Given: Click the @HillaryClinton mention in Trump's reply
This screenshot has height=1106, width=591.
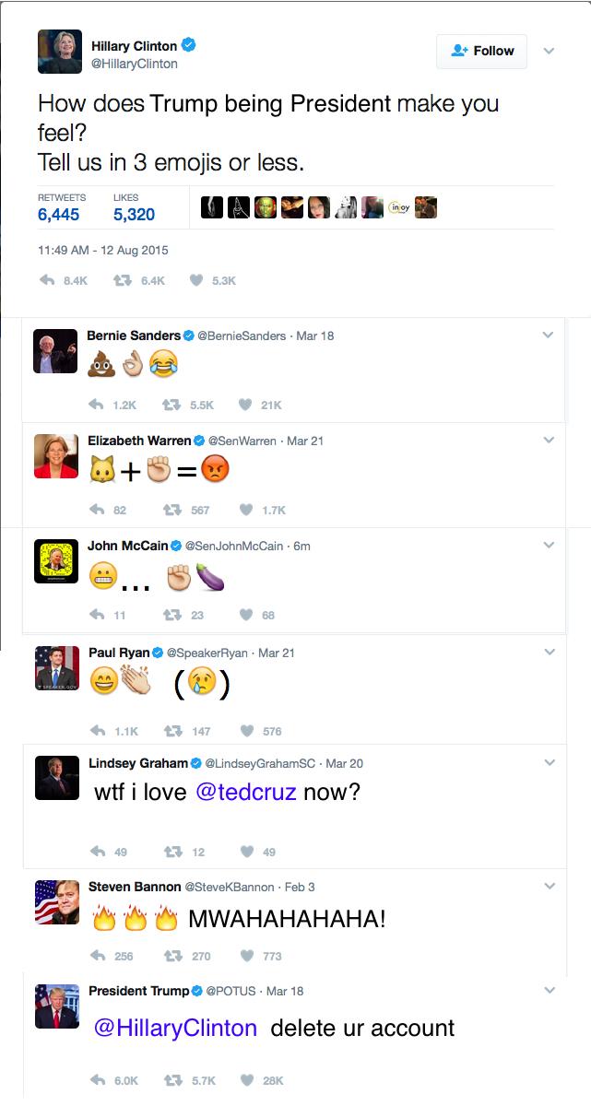Looking at the screenshot, I should click(x=175, y=1028).
